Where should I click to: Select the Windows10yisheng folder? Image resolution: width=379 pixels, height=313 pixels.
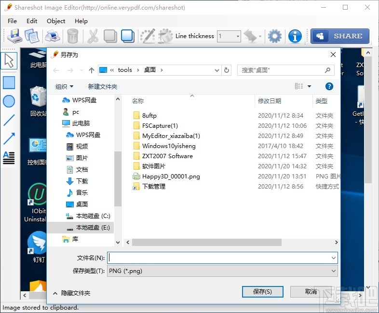pos(164,146)
